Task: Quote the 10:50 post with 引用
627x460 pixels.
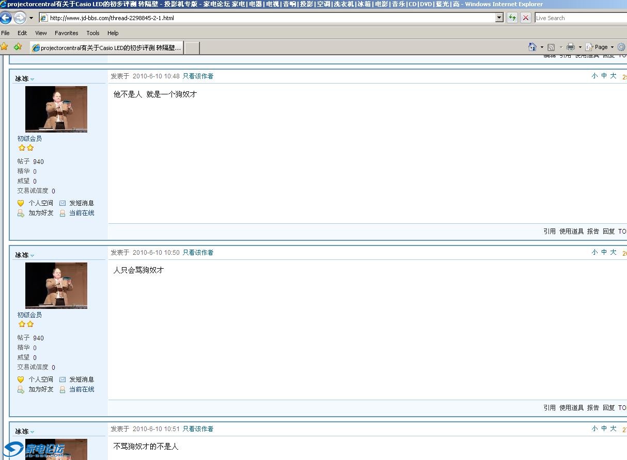Action: pos(550,408)
